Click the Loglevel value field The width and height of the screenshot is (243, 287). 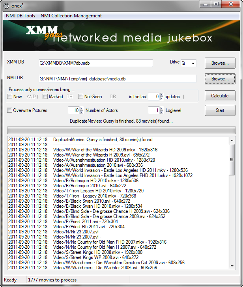click(154, 110)
